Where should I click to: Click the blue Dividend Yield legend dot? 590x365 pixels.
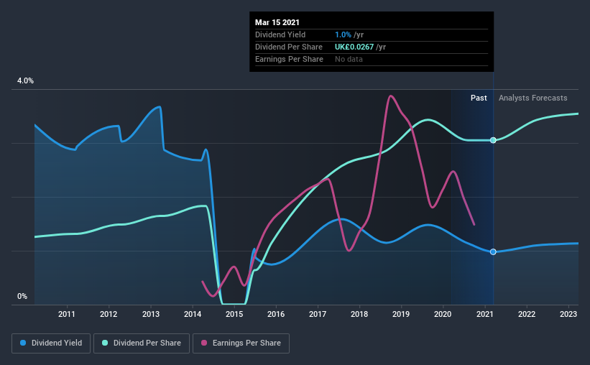click(x=23, y=343)
